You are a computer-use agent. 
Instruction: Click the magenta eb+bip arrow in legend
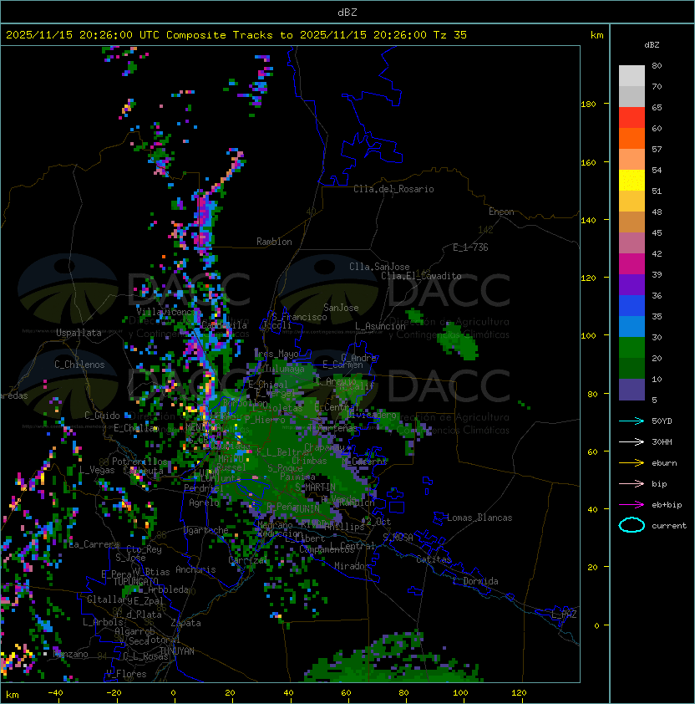(632, 505)
